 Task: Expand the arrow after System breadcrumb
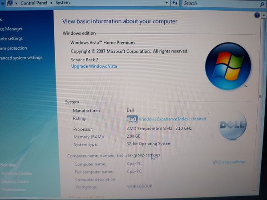point(73,3)
